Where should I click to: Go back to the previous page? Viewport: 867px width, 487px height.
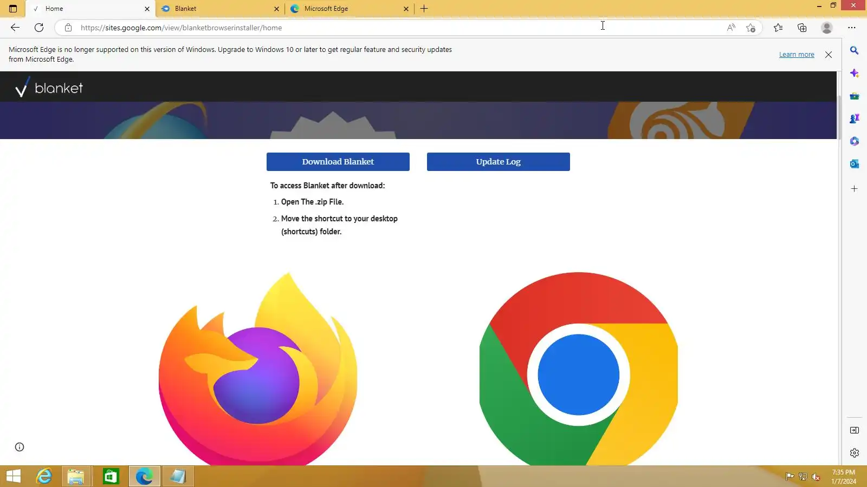(x=15, y=28)
